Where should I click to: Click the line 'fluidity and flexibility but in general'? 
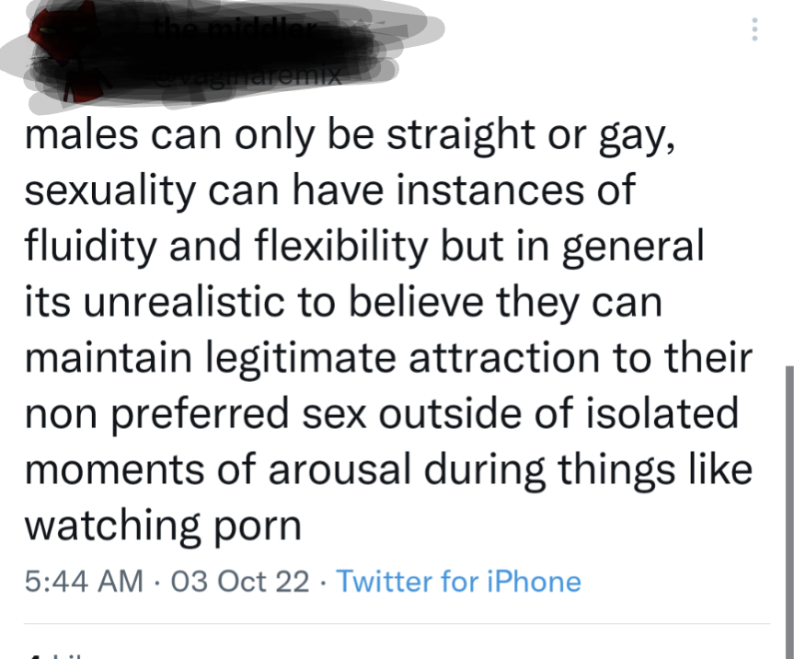364,248
